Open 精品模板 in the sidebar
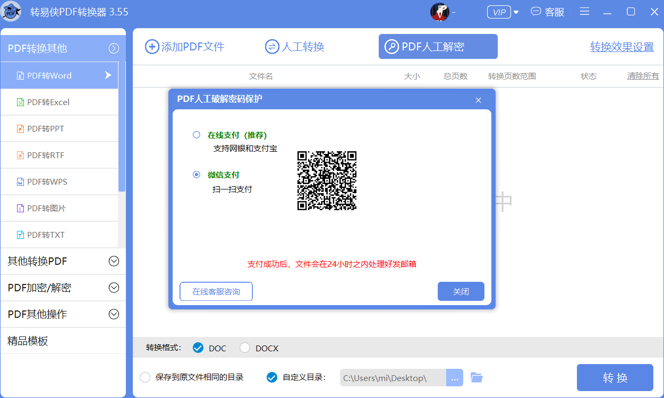The image size is (664, 398). coord(63,341)
